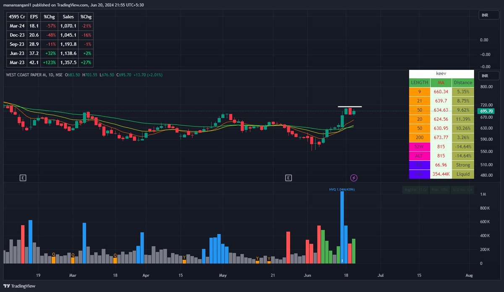504x292 pixels.
Task: Click the HVQ 1.04M highest-volume label
Action: click(x=343, y=189)
